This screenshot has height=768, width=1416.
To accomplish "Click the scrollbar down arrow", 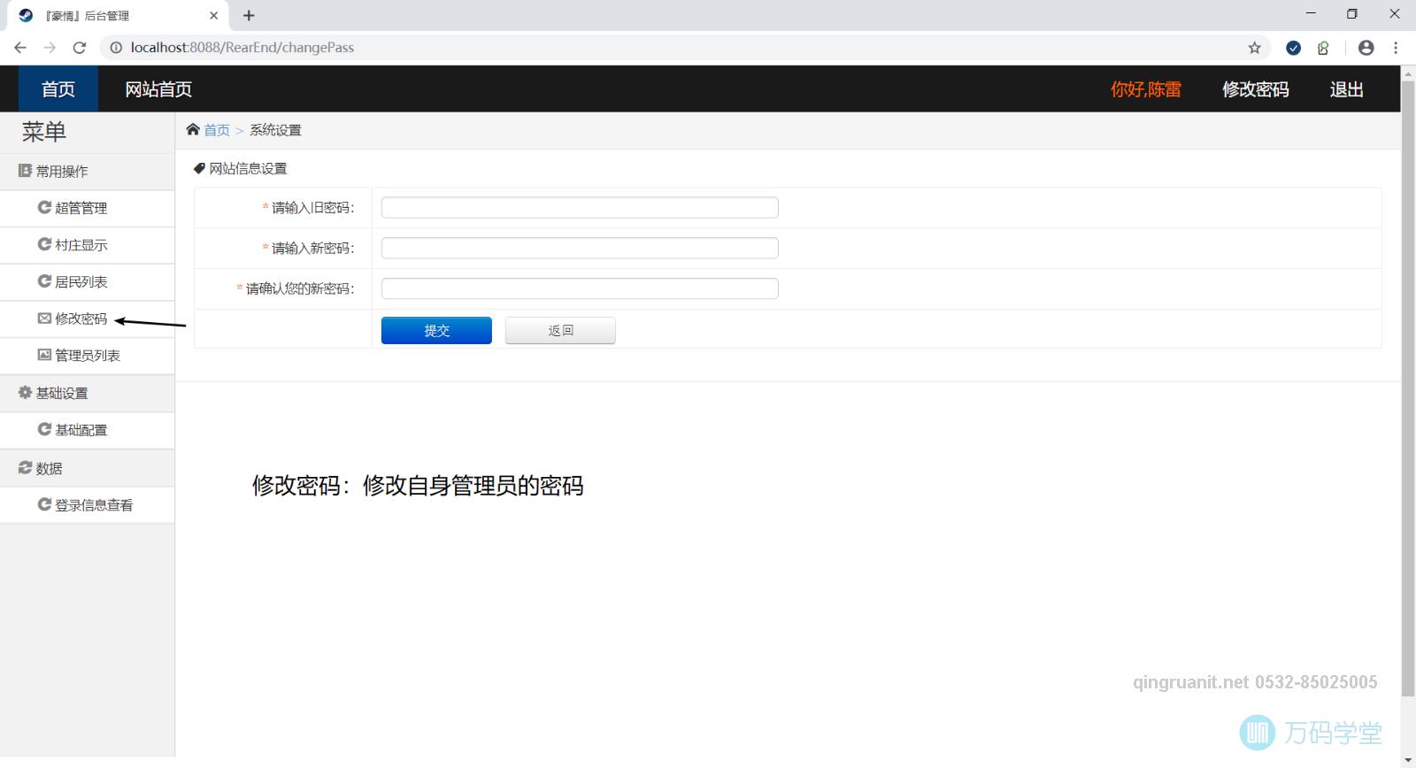I will point(1408,760).
